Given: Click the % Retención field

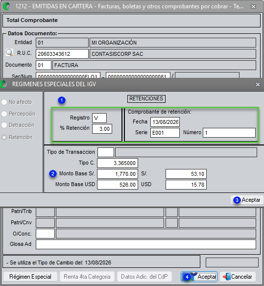Looking at the screenshot, I should pyautogui.click(x=102, y=129).
